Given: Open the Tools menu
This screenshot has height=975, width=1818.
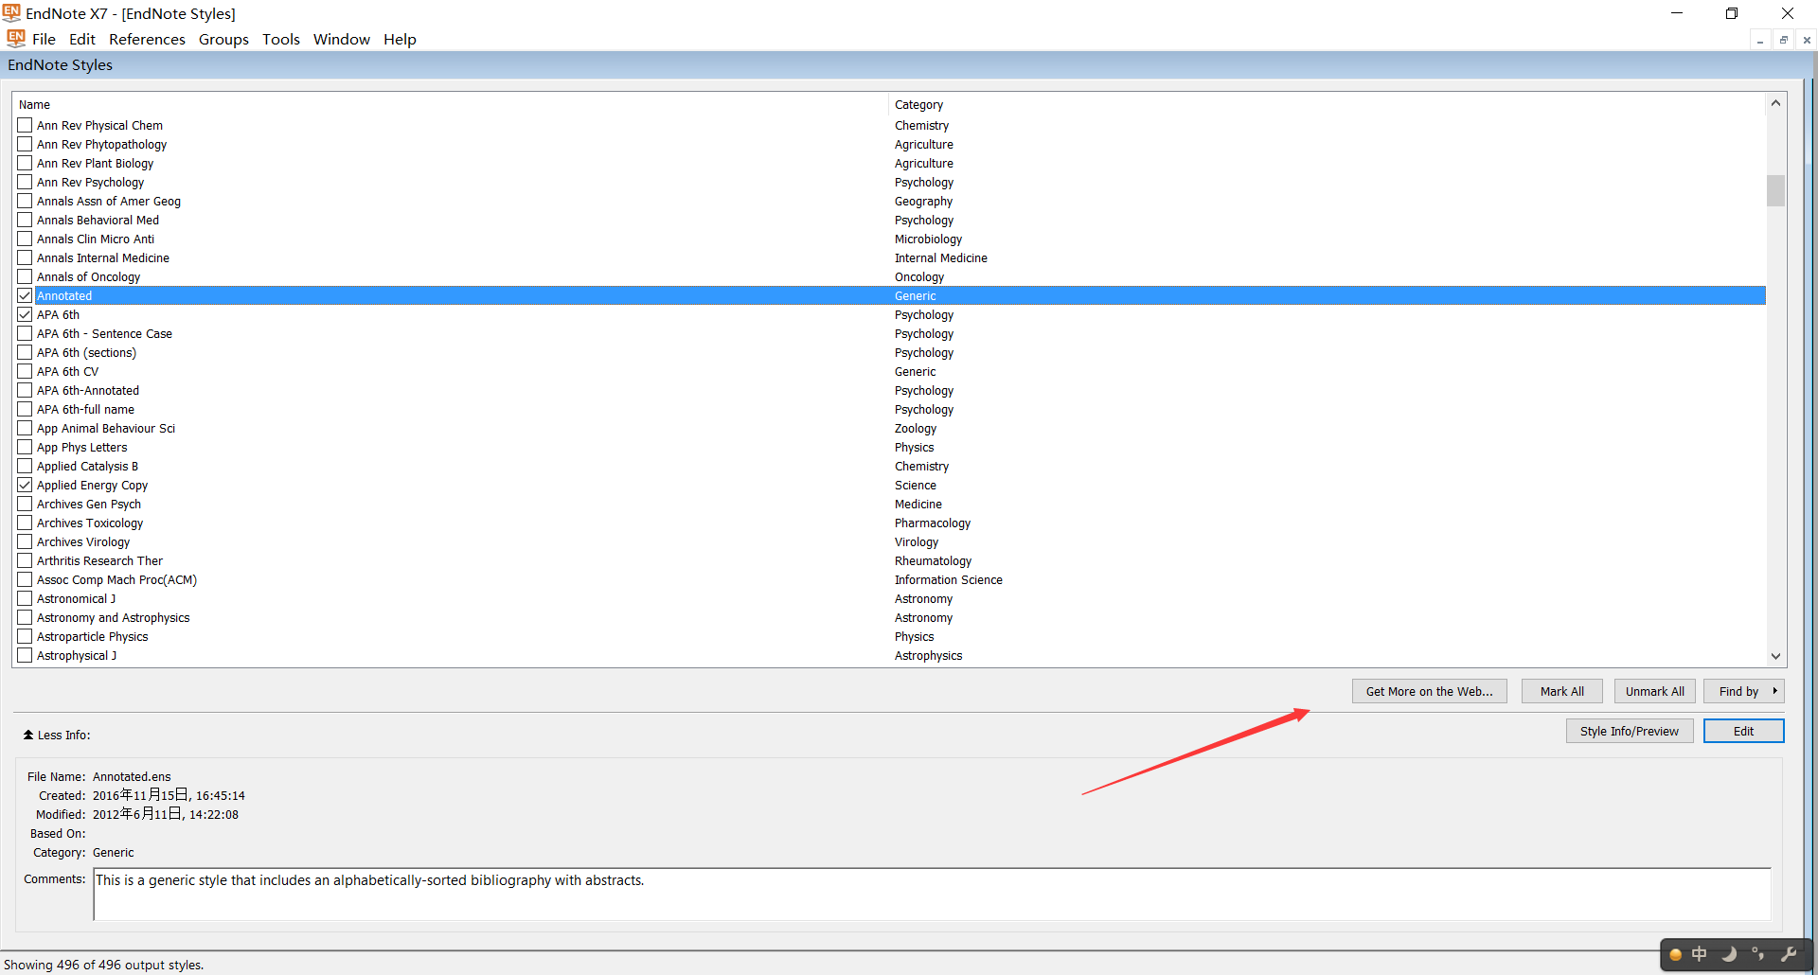Looking at the screenshot, I should (281, 39).
